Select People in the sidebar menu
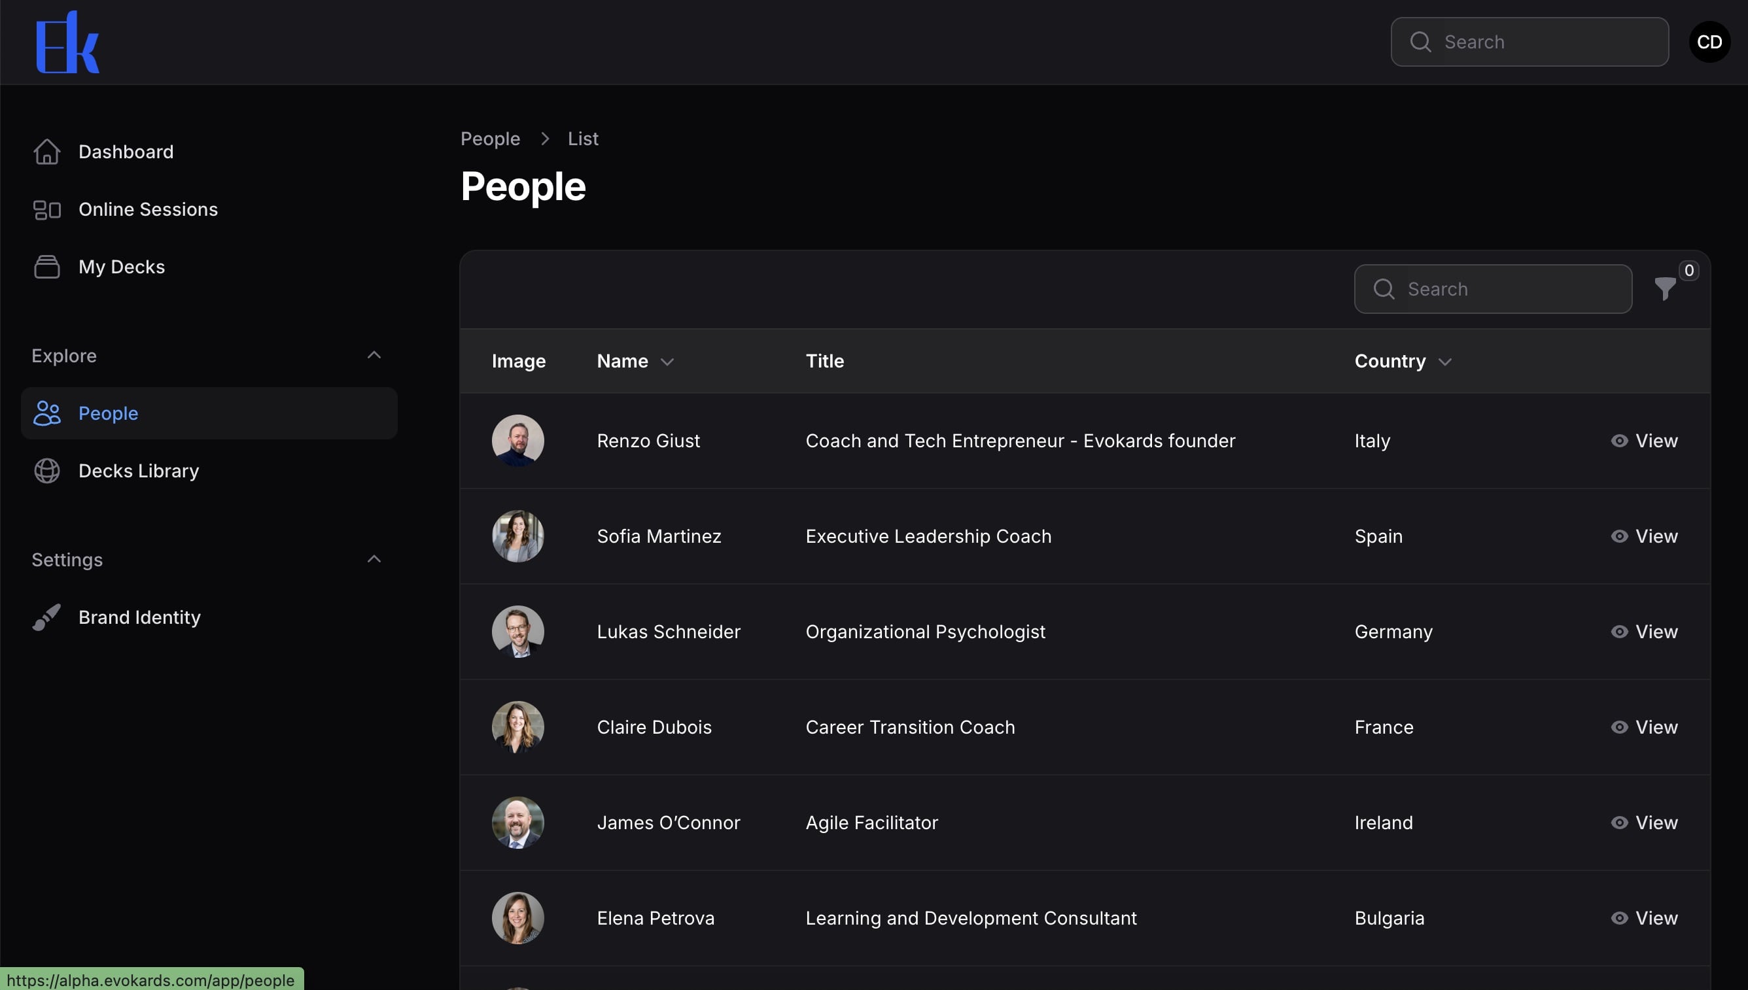Screen dimensions: 1748x990 pos(108,413)
